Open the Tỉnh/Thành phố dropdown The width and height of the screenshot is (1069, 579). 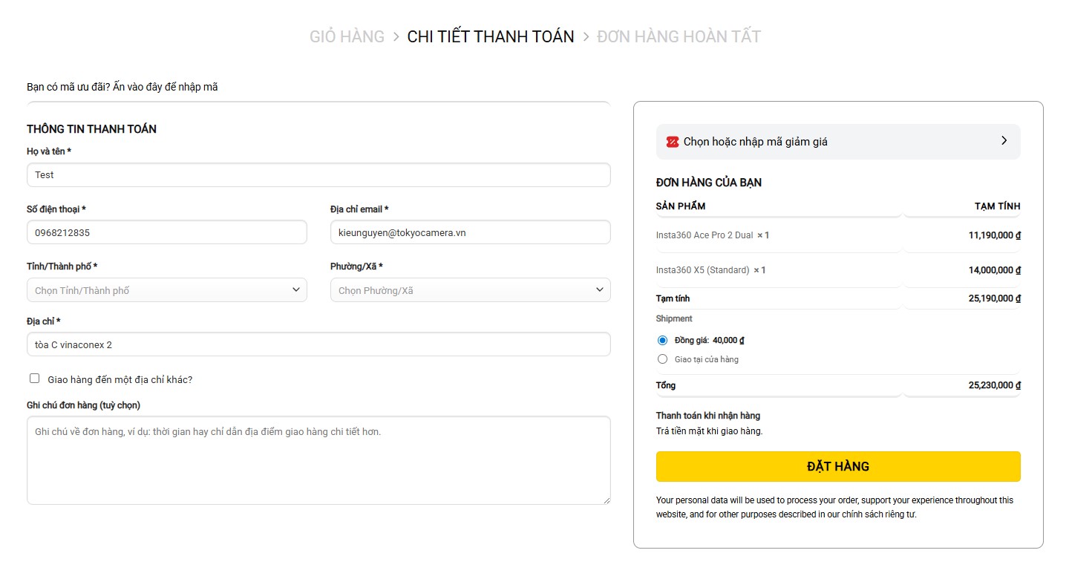click(x=167, y=290)
